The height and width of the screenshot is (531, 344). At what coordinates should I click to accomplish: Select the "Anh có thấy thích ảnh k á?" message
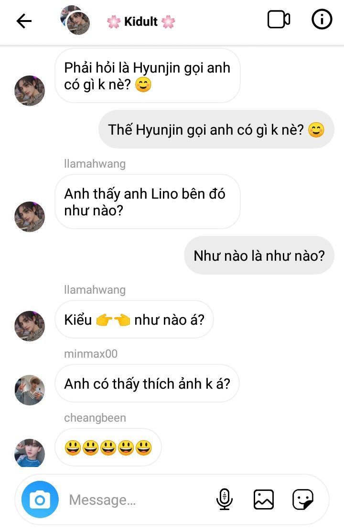click(x=147, y=383)
